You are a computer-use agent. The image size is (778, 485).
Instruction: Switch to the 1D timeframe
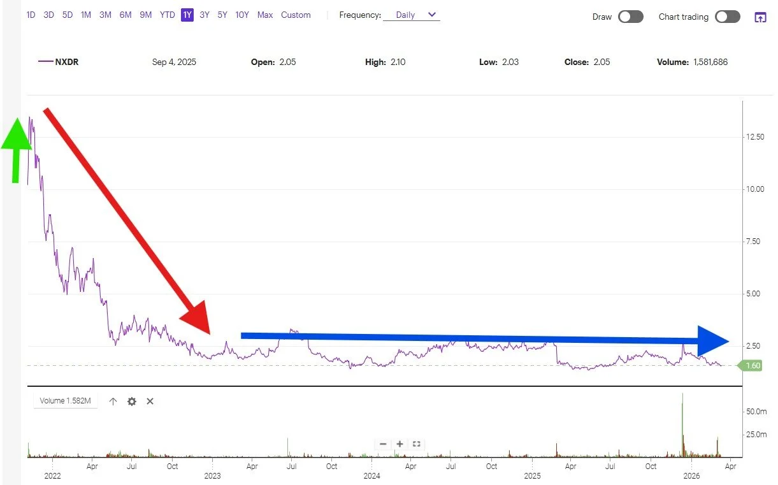pos(31,15)
